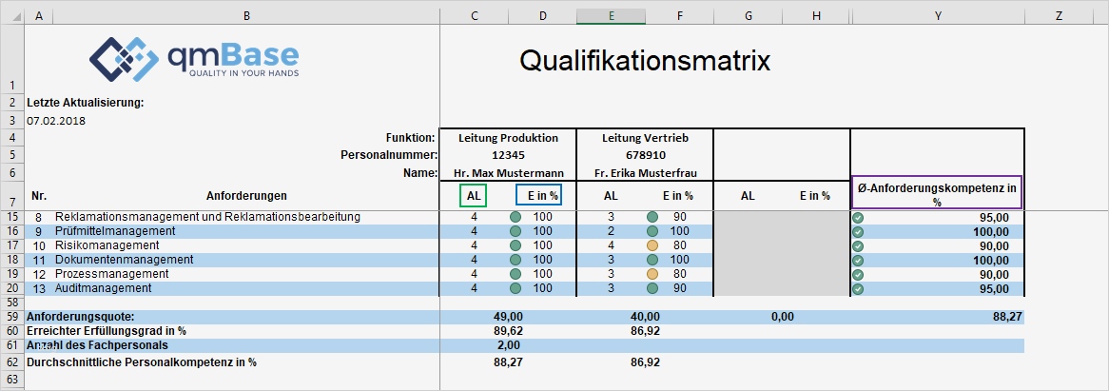Click the 'Anzahl des Fachpersonals' value 2,00
Image resolution: width=1109 pixels, height=391 pixels.
point(509,344)
